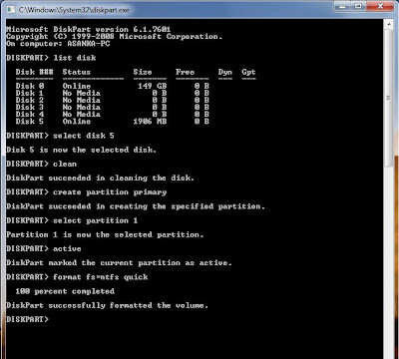Click 'DiskPart succeeded in cleaning the disk.' line
This screenshot has height=359, width=399.
click(100, 179)
